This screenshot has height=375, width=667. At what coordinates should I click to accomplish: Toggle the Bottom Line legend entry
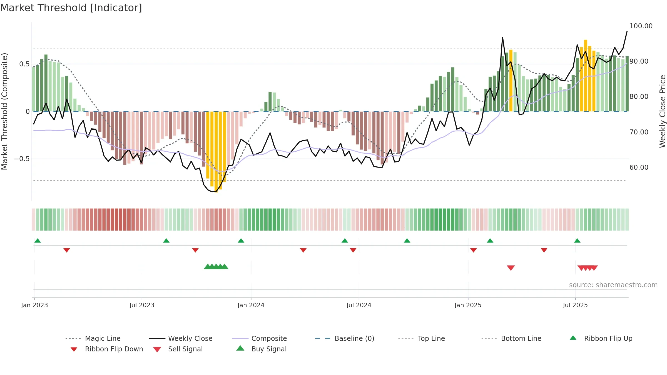tap(511, 338)
